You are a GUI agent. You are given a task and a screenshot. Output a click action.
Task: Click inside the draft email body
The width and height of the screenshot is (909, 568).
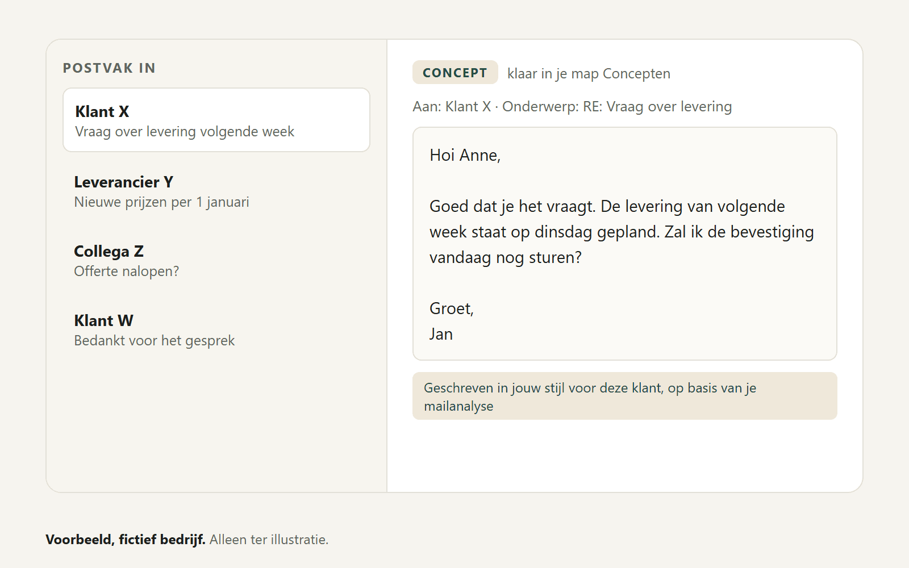625,244
